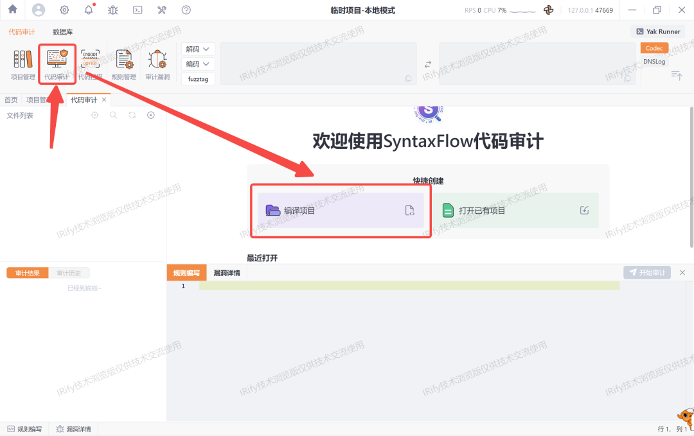The height and width of the screenshot is (436, 694).
Task: Open the settings gear icon
Action: (x=65, y=10)
